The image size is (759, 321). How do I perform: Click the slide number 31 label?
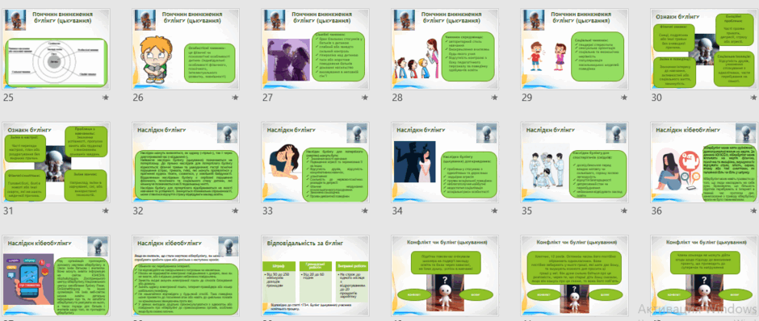[x=8, y=211]
